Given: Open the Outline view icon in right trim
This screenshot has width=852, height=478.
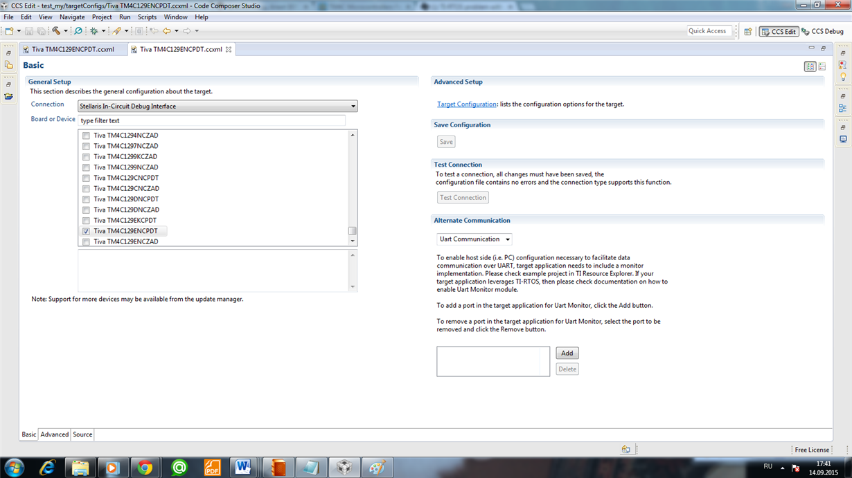Looking at the screenshot, I should click(x=843, y=109).
